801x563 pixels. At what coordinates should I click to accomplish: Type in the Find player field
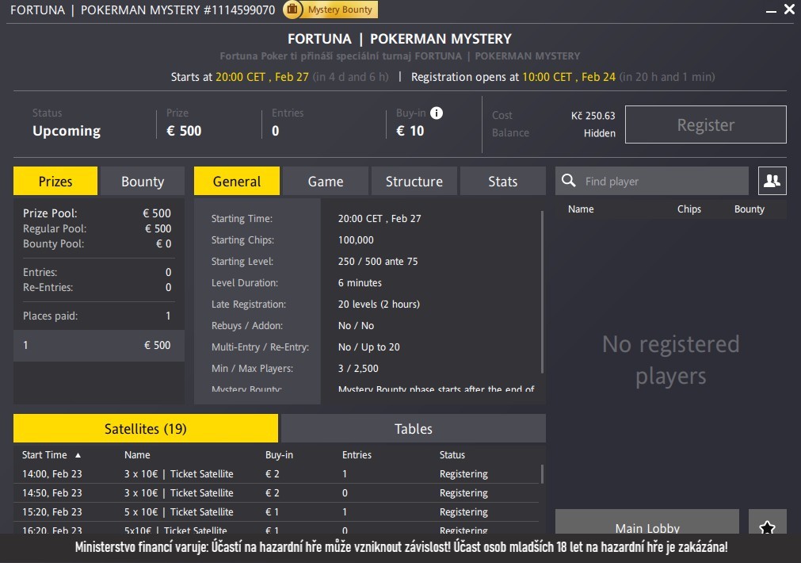662,181
